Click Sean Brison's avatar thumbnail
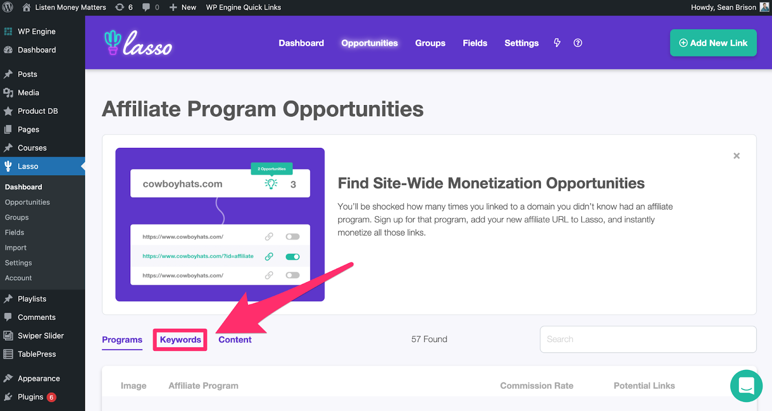772x411 pixels. [764, 7]
